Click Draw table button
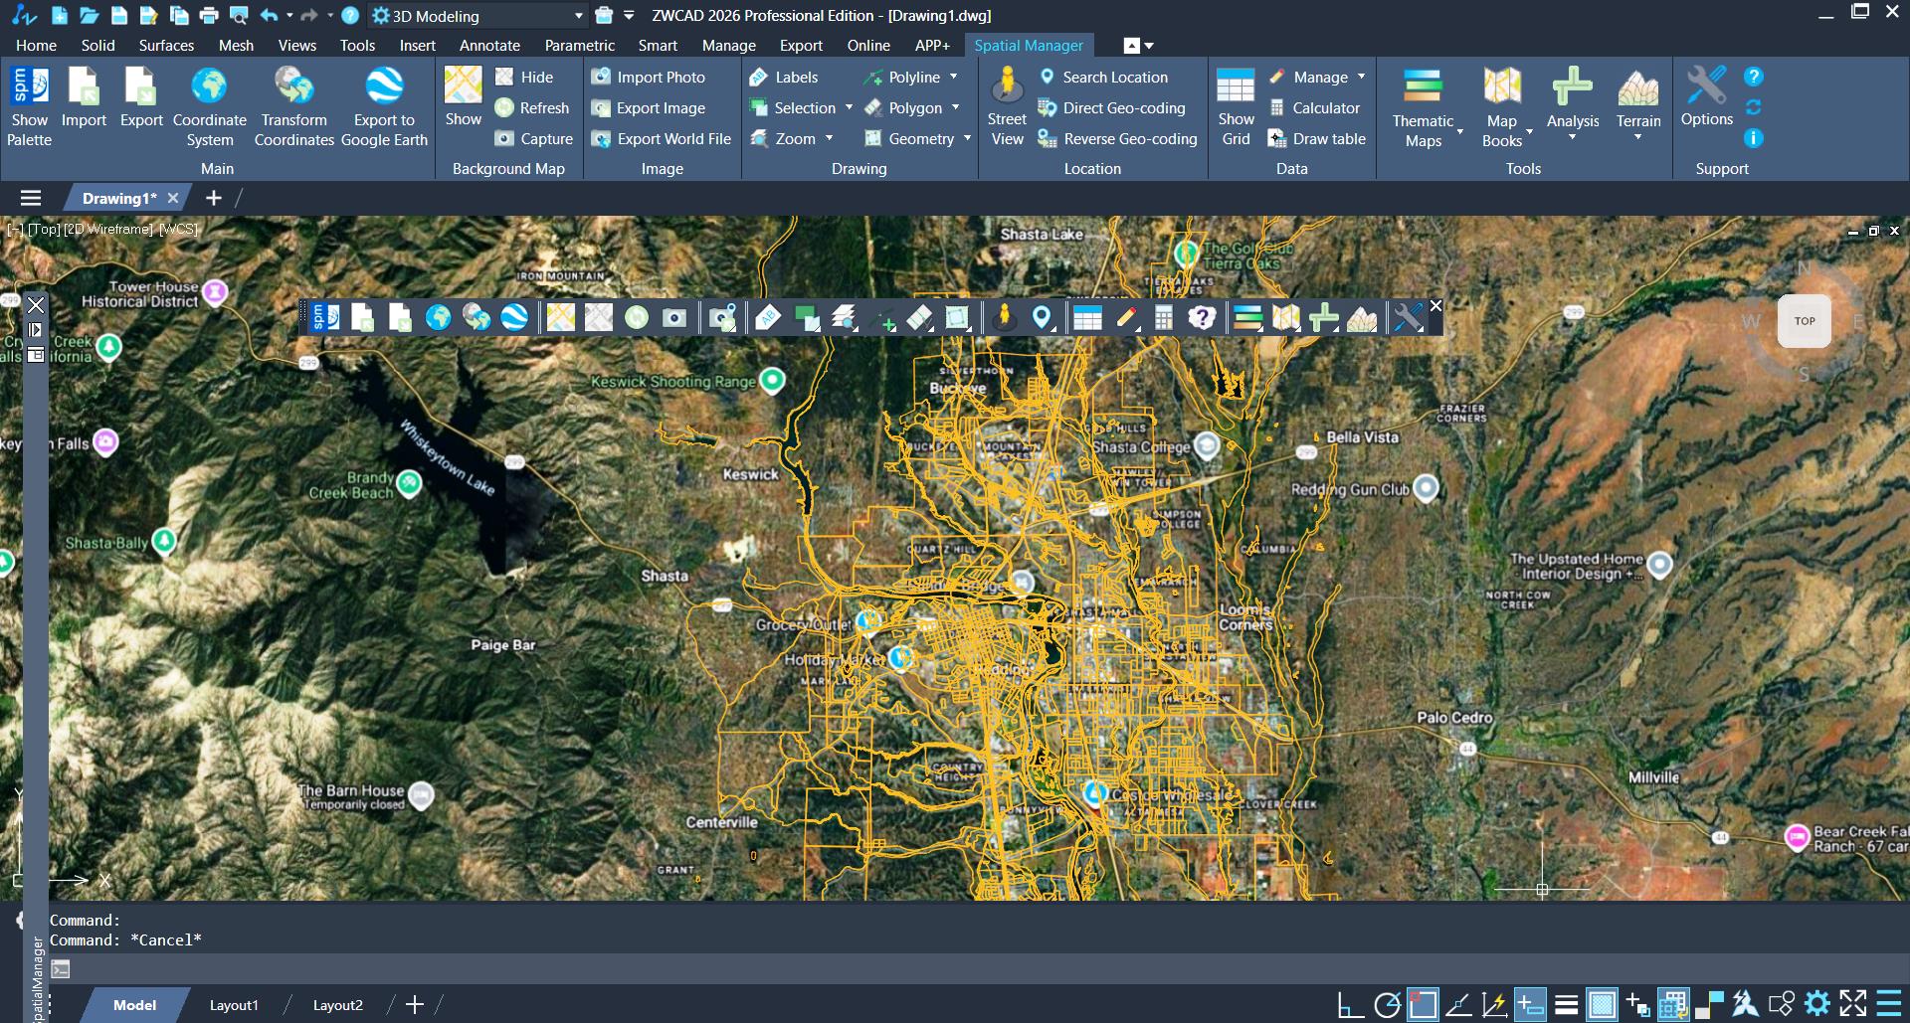 (x=1317, y=139)
